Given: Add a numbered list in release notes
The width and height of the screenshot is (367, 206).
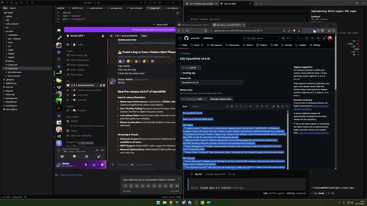Looking at the screenshot, I should coord(257,106).
